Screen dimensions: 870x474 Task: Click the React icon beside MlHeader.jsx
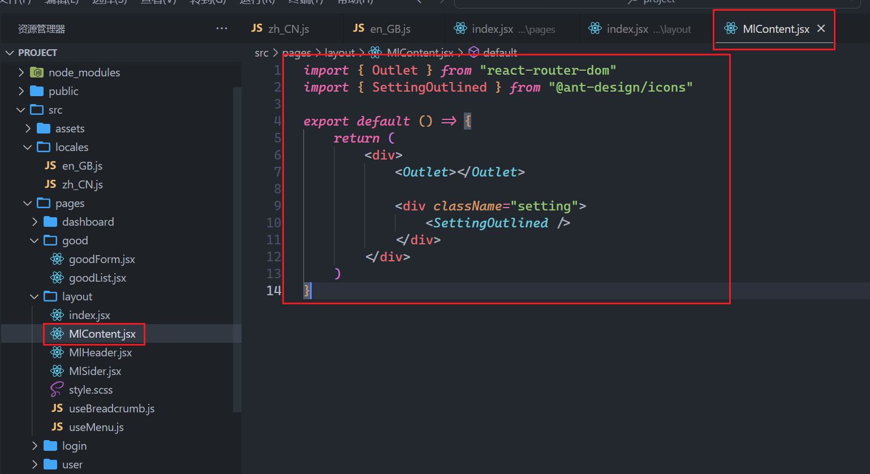click(x=57, y=352)
